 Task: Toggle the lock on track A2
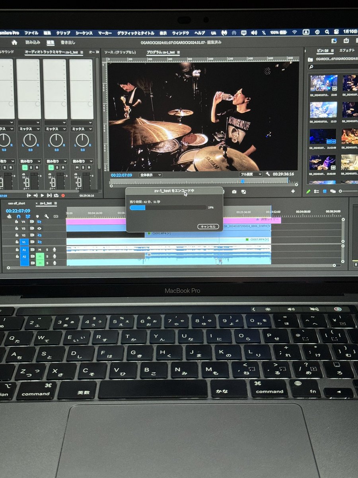(16, 256)
